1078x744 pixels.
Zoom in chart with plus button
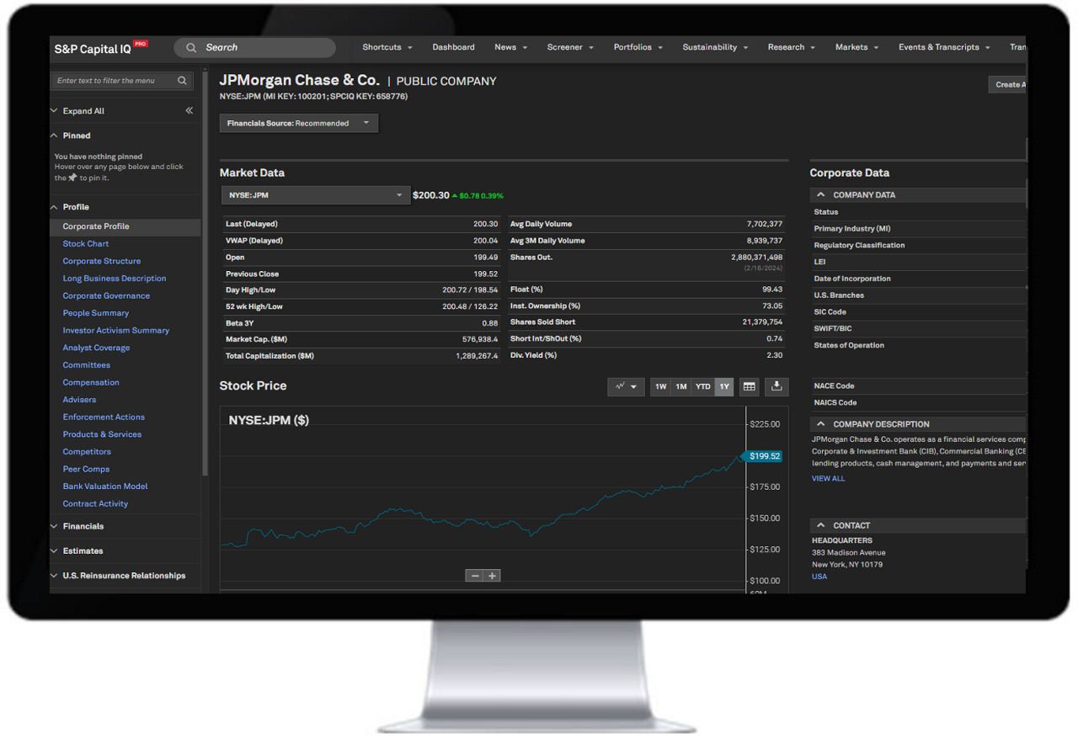click(x=493, y=576)
